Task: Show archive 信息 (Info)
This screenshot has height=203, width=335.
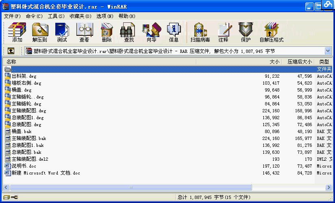Action: pyautogui.click(x=174, y=32)
